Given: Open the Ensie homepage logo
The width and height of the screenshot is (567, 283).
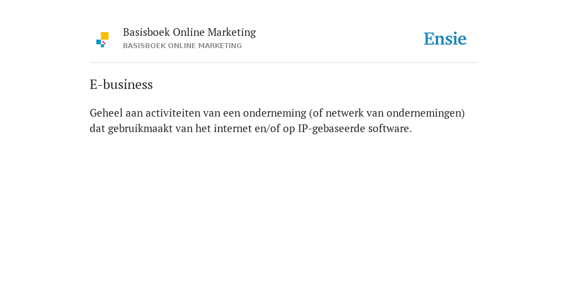Looking at the screenshot, I should pos(445,39).
